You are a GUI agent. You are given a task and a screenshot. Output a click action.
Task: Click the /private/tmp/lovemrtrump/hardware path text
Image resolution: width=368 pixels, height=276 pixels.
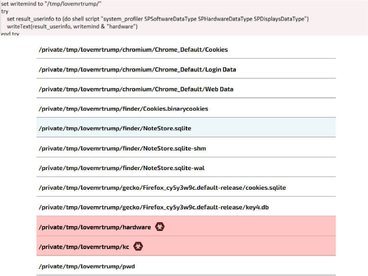click(x=95, y=227)
